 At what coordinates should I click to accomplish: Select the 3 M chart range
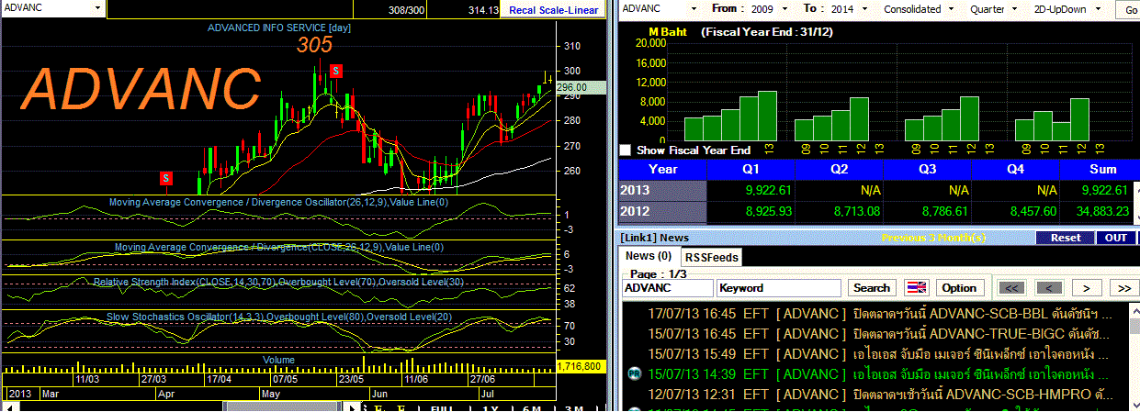coord(575,408)
